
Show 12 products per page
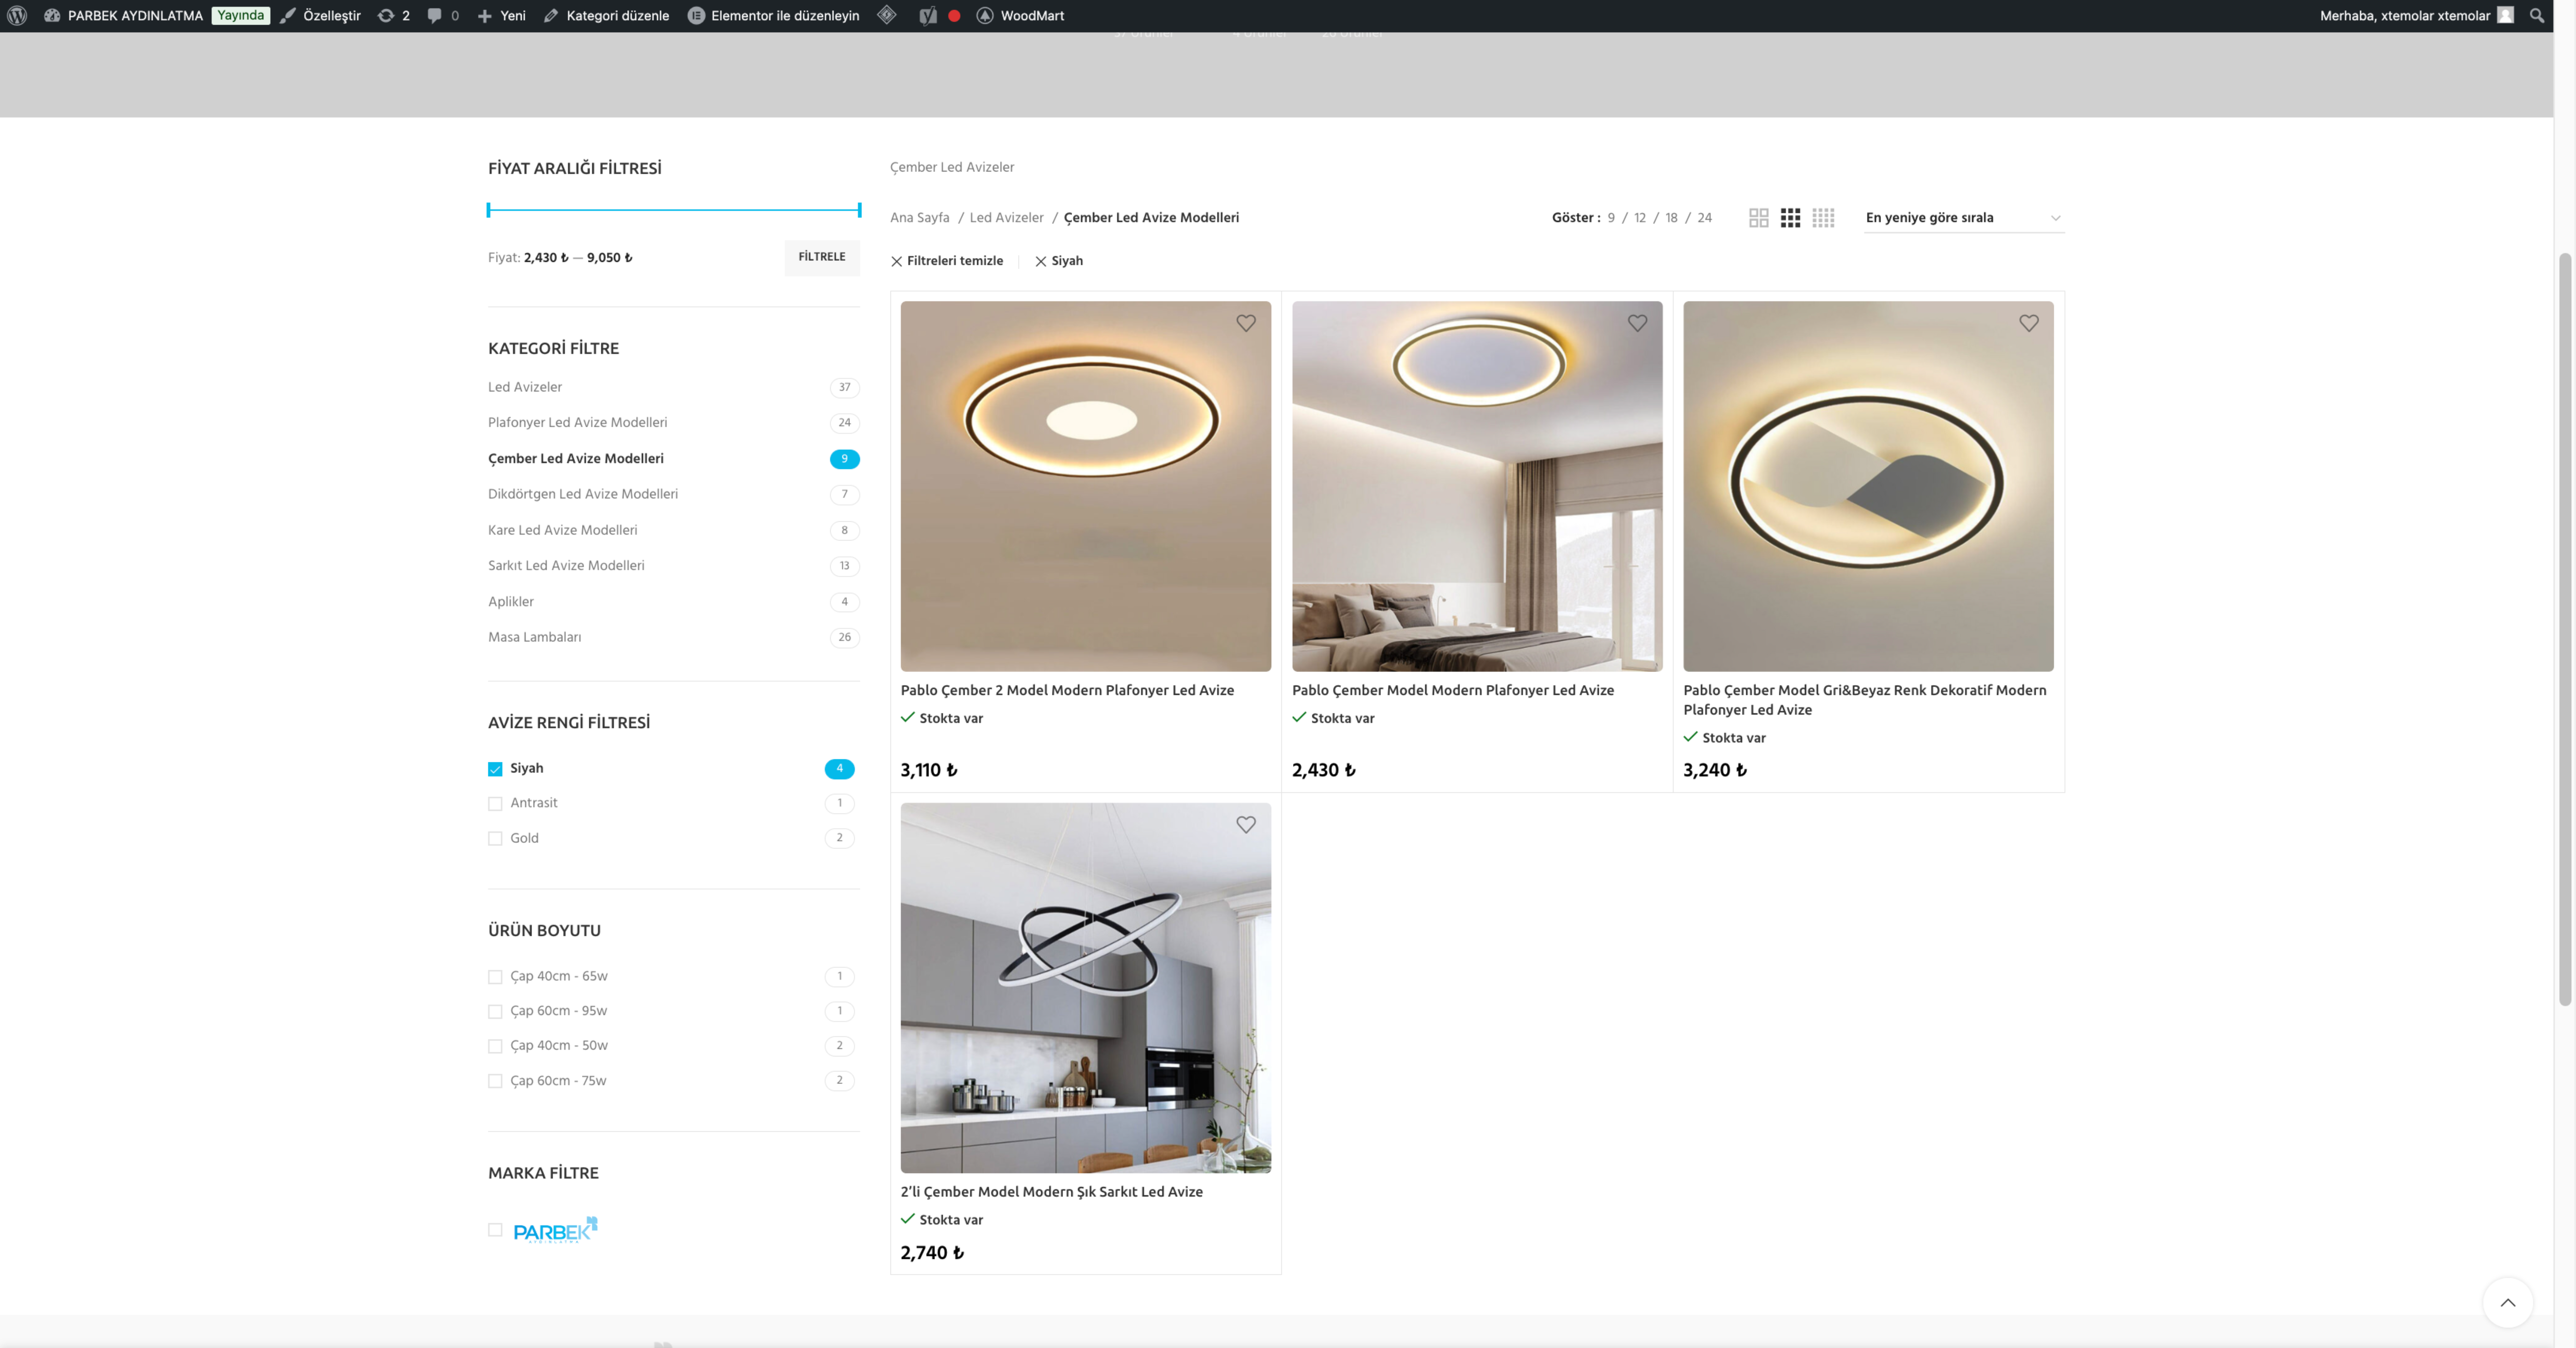coord(1640,218)
